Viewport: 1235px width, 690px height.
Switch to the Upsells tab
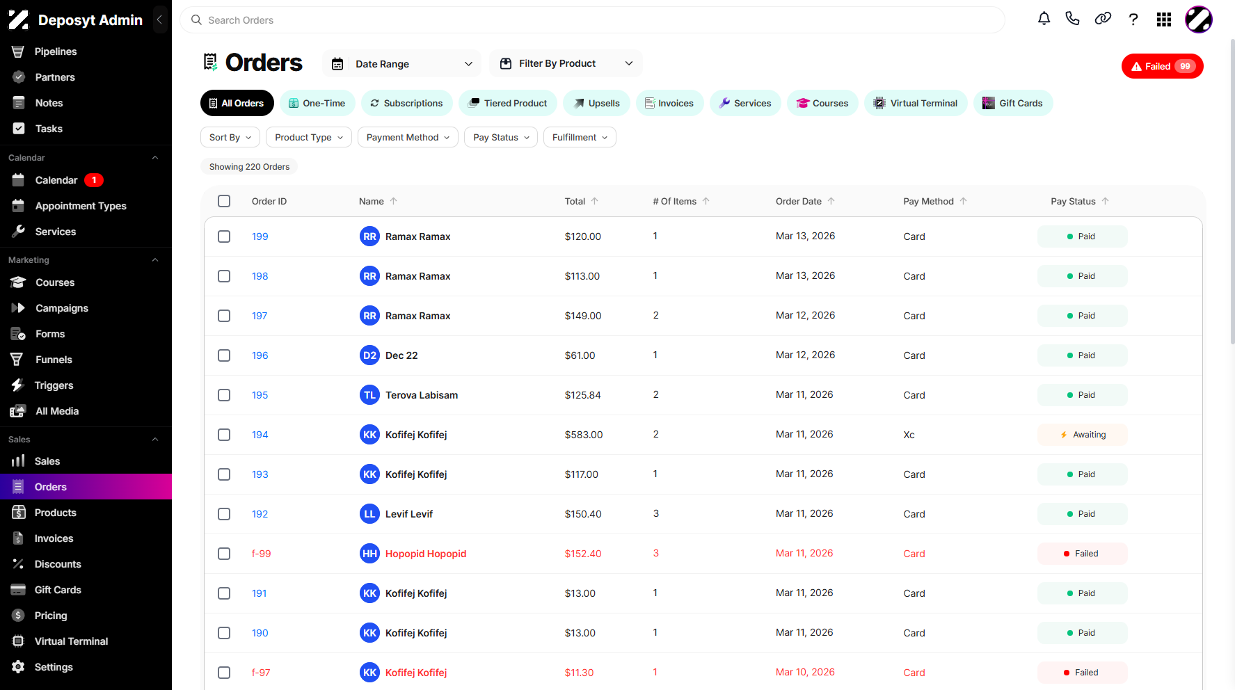596,103
